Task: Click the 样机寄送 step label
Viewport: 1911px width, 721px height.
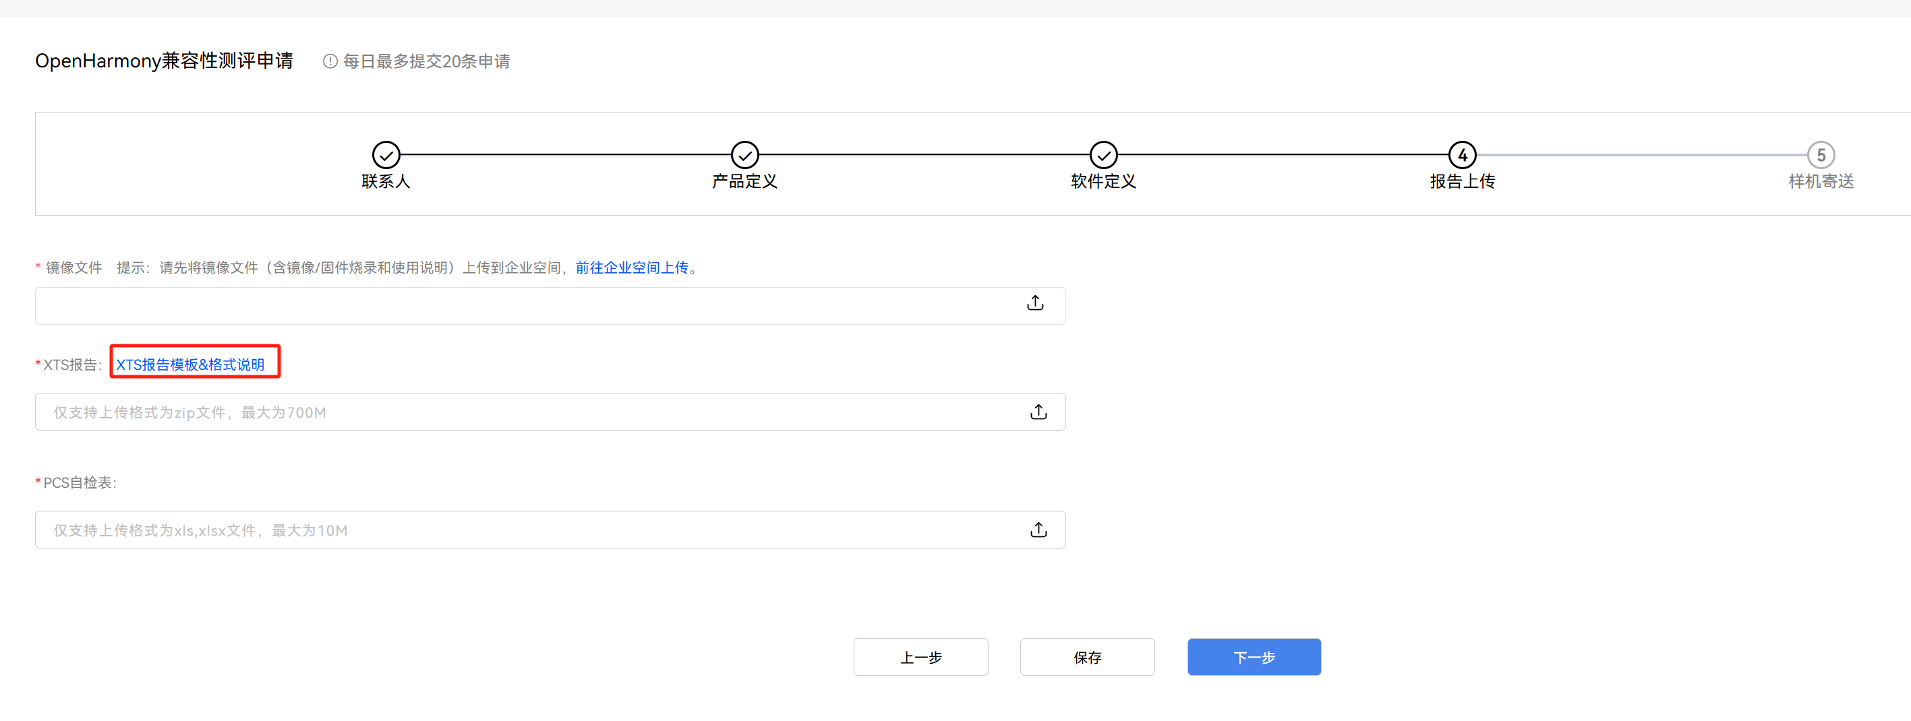Action: [1821, 181]
